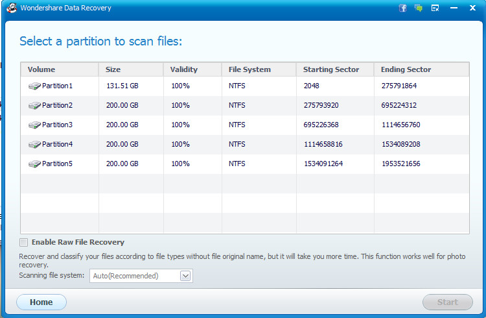The image size is (486, 318).
Task: Select the Partition2 drive icon
Action: [34, 106]
